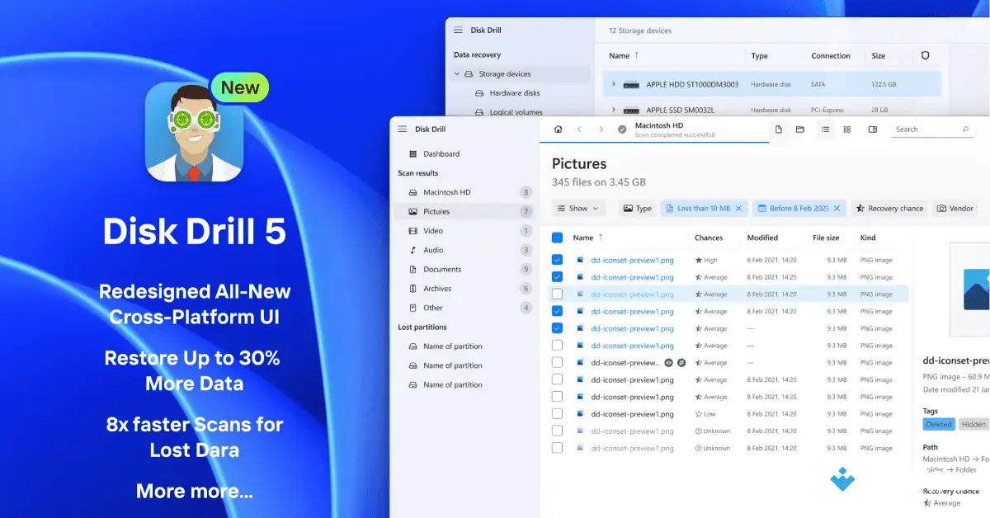Screen dimensions: 990x518
Task: Uncheck the first dd-iconset-preview1.png file
Action: pyautogui.click(x=557, y=259)
